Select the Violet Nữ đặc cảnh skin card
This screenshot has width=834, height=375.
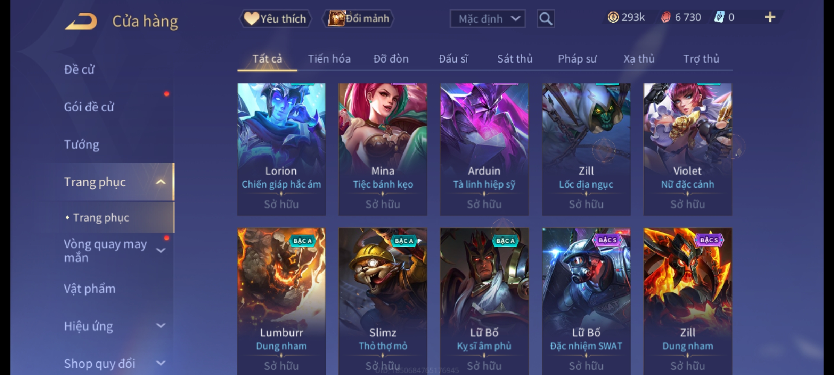point(687,149)
